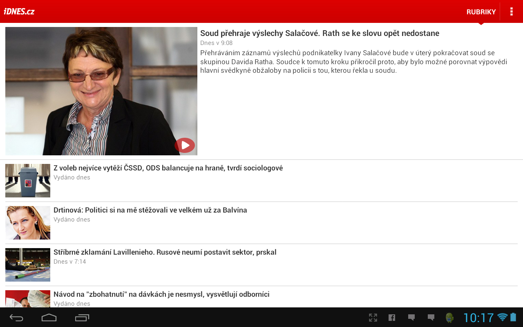Open the chat message notification icon
The width and height of the screenshot is (523, 327).
411,317
